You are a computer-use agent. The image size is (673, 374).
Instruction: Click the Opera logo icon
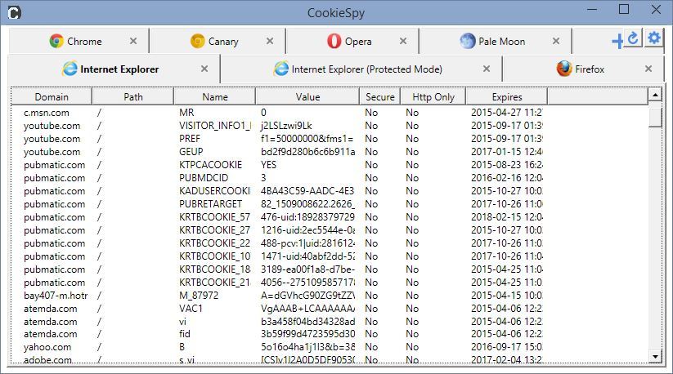pos(334,41)
